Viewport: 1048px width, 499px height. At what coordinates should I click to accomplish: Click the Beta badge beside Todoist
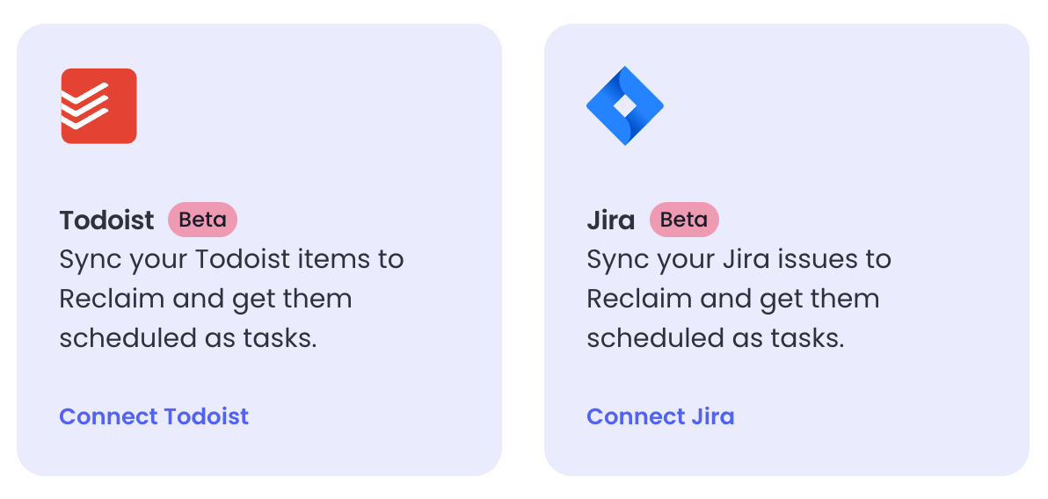[202, 219]
